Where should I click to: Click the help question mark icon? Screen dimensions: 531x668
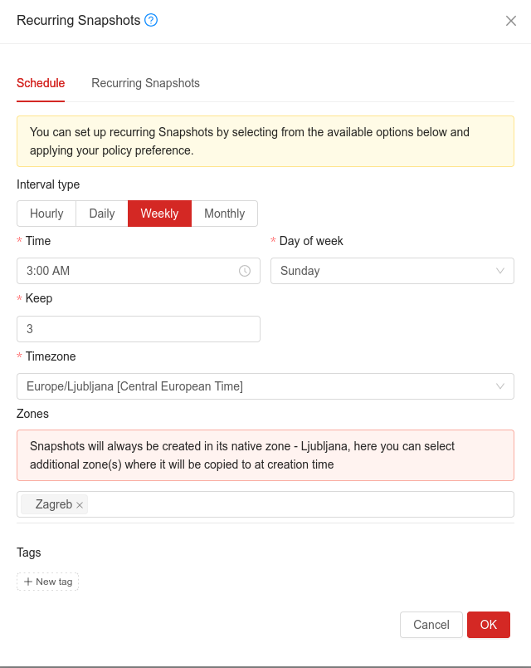(x=151, y=20)
